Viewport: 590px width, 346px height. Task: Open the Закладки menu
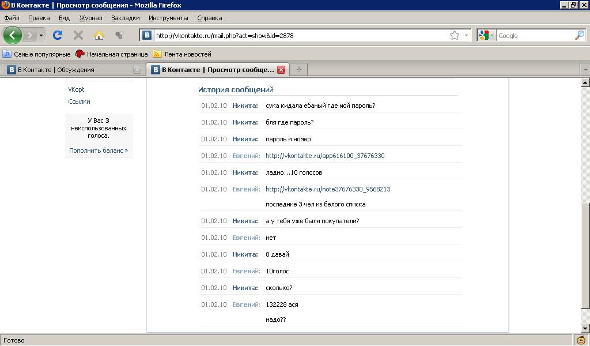coord(125,18)
